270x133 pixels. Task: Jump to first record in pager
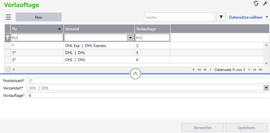[199, 70]
